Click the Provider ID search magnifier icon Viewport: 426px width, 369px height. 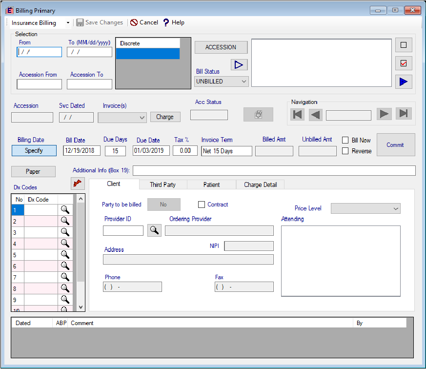point(154,230)
